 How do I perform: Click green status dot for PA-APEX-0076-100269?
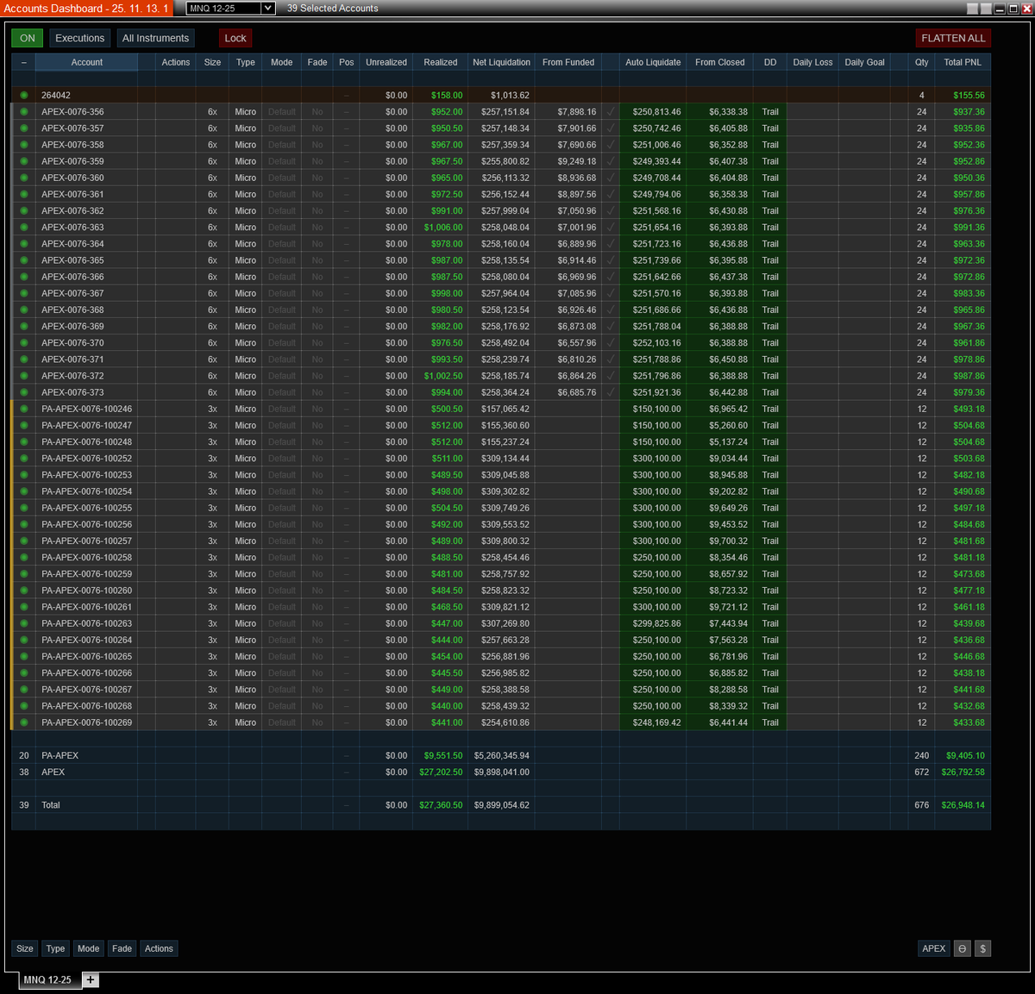[x=24, y=722]
